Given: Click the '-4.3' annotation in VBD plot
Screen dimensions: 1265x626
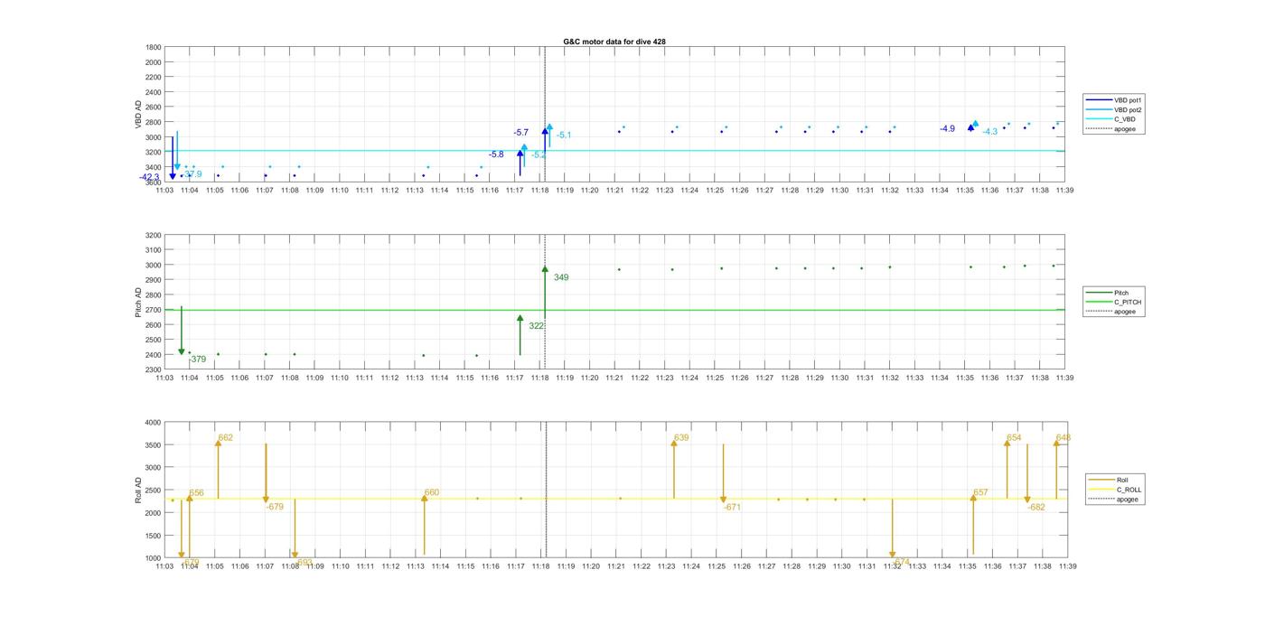Looking at the screenshot, I should pyautogui.click(x=990, y=132).
